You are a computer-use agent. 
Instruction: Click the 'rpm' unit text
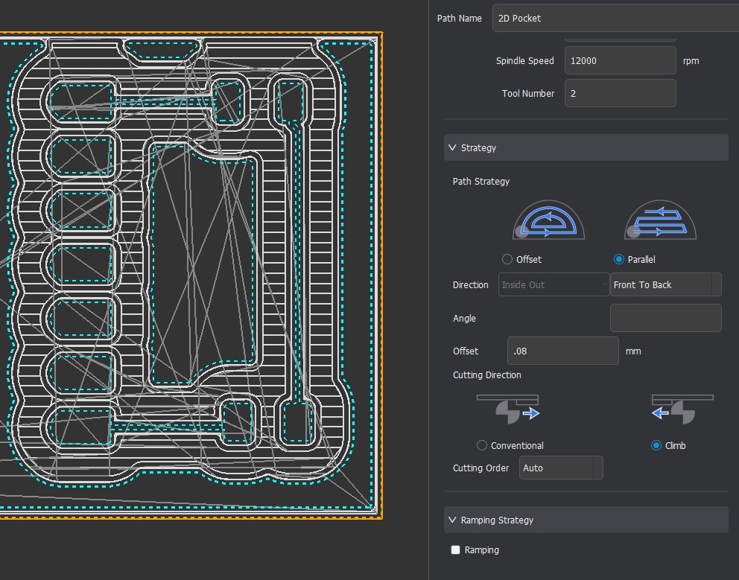691,61
